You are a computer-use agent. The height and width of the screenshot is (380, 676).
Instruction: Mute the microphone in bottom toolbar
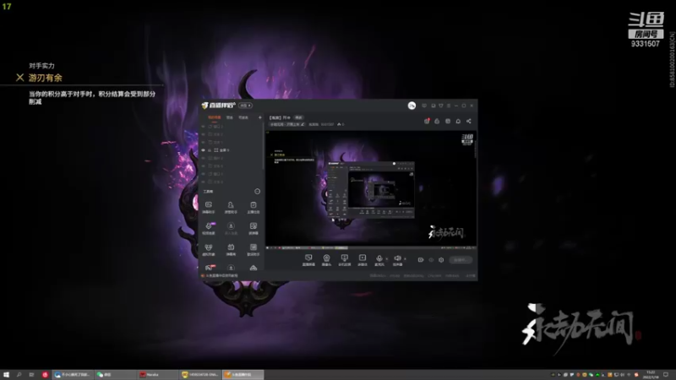click(x=379, y=260)
